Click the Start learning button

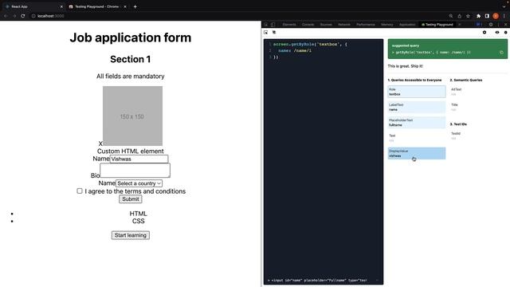[x=131, y=235]
